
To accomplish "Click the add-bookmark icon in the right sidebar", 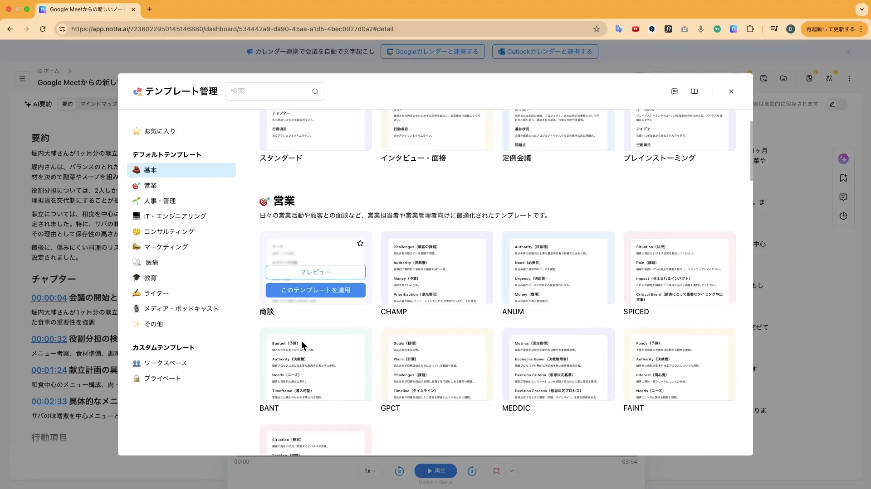I will point(843,178).
